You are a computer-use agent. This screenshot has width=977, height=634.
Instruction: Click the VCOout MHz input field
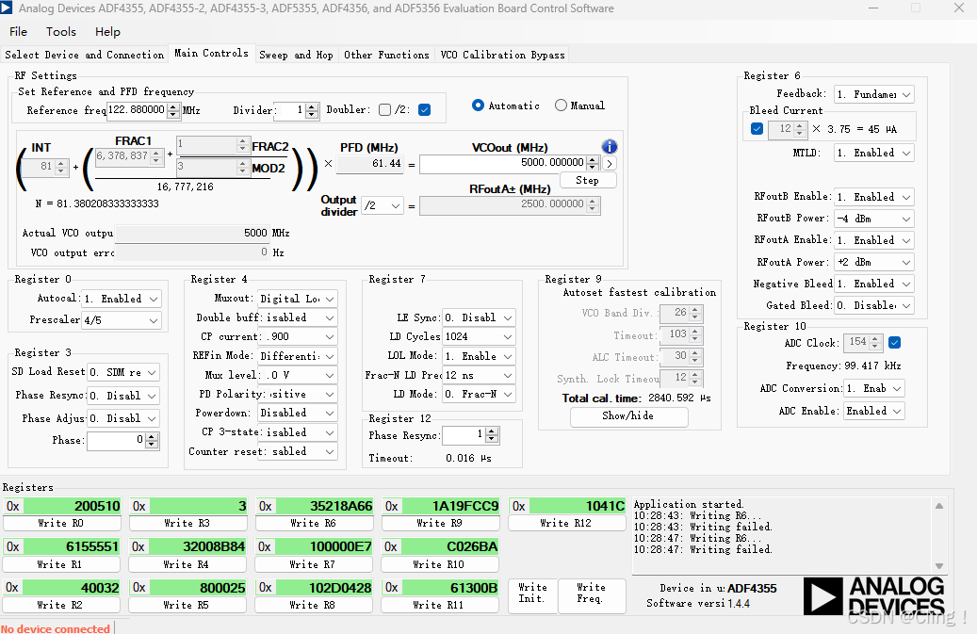pyautogui.click(x=503, y=164)
